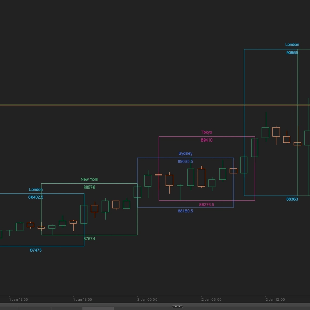Select the 88402.5 London high value

(x=36, y=197)
